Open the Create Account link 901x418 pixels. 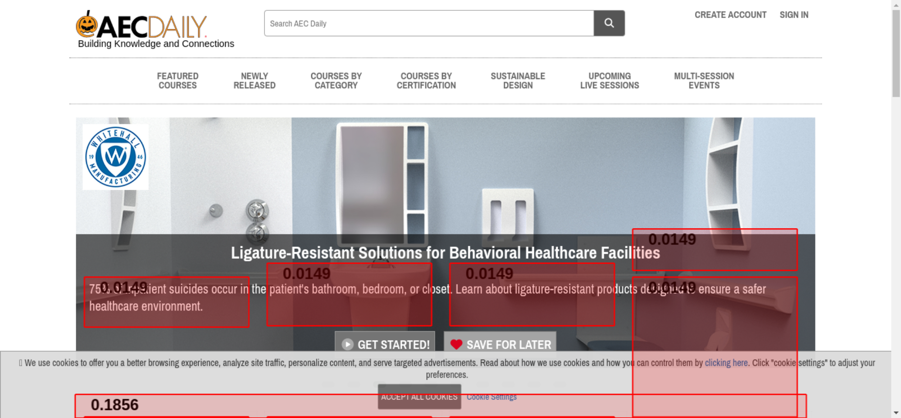730,15
